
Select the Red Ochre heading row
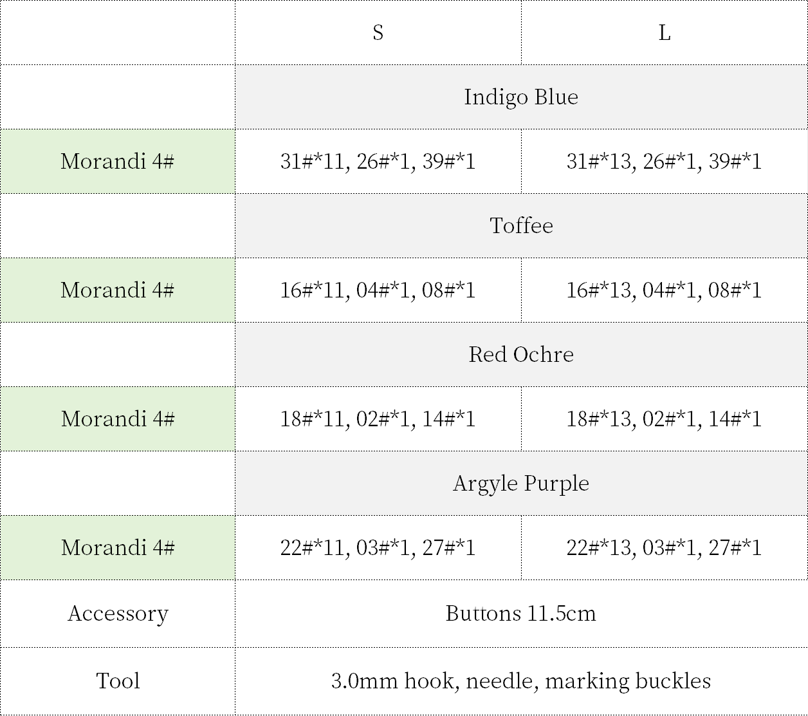click(521, 354)
